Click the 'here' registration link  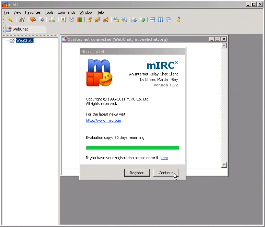164,158
